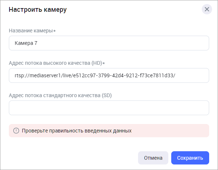Image resolution: width=218 pixels, height=170 pixels.
Task: Focus the HD stream address field
Action: pyautogui.click(x=109, y=75)
